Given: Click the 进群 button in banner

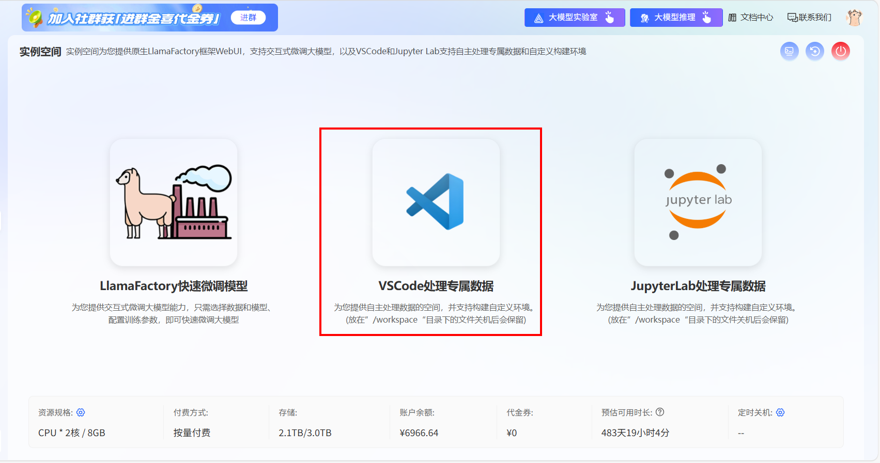Looking at the screenshot, I should tap(248, 18).
